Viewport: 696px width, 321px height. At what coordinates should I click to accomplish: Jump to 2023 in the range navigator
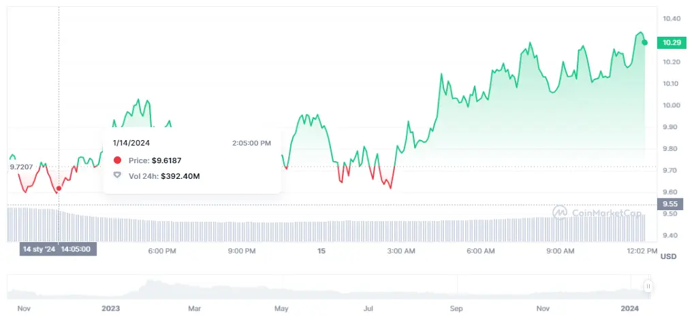click(110, 308)
